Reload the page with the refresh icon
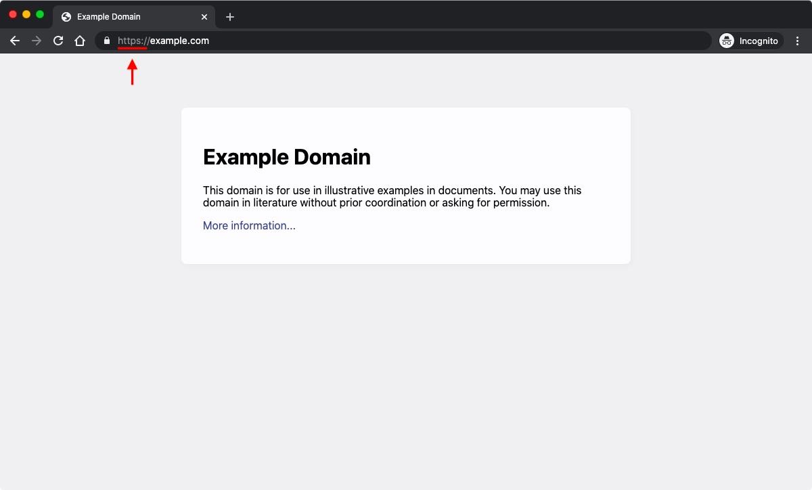812x490 pixels. click(58, 41)
